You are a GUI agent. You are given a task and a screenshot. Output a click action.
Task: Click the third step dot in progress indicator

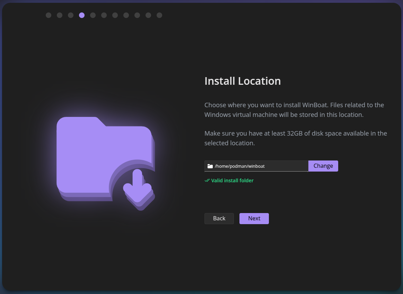point(71,15)
